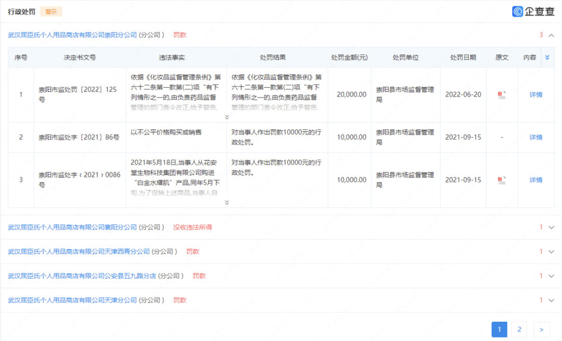Open 武汉屈臣氏天津西青分公司 company link
Image resolution: width=562 pixels, height=341 pixels.
tap(79, 252)
